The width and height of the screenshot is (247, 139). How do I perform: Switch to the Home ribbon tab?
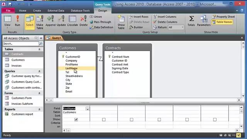[22, 10]
